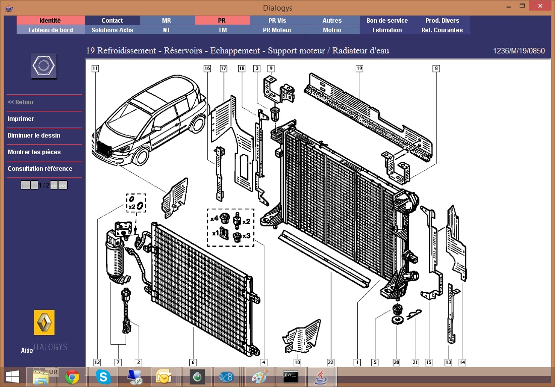Click part number 1 radiator label

(357, 362)
